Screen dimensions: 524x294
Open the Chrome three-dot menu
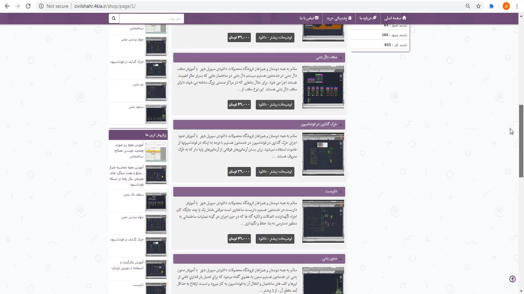(517, 6)
